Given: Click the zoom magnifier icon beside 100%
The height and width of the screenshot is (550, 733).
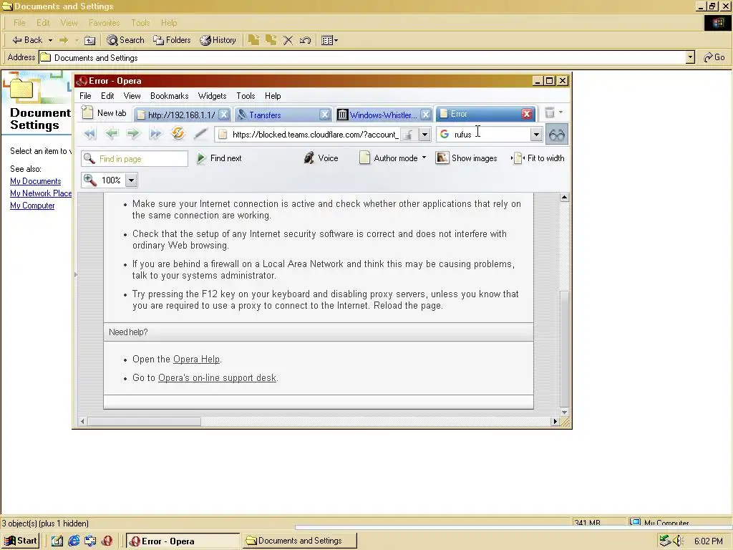Looking at the screenshot, I should 89,180.
